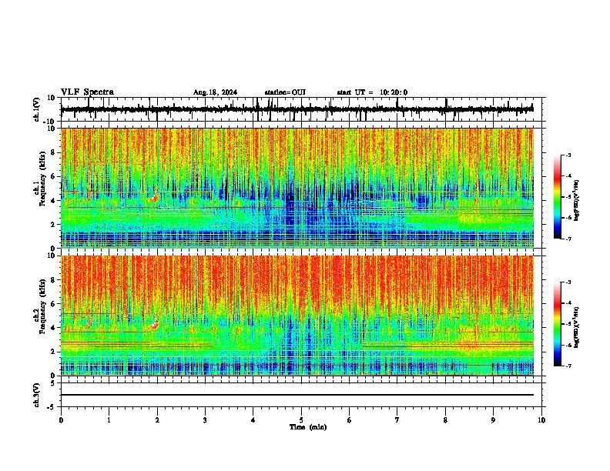This screenshot has height=471, width=610.
Task: Click time axis tick label '2'
Action: (x=157, y=420)
